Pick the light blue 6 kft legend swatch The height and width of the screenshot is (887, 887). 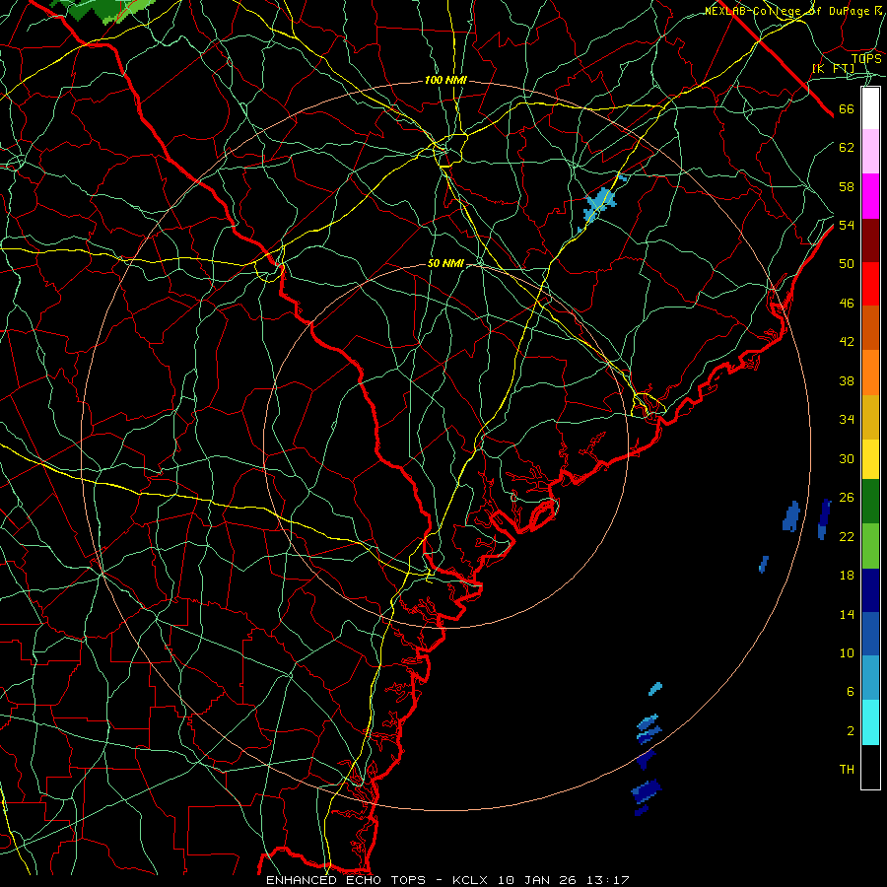pyautogui.click(x=870, y=678)
